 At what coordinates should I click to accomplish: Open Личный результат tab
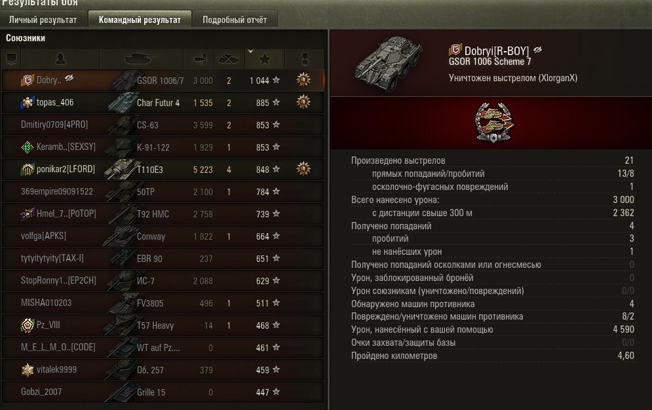tap(43, 20)
